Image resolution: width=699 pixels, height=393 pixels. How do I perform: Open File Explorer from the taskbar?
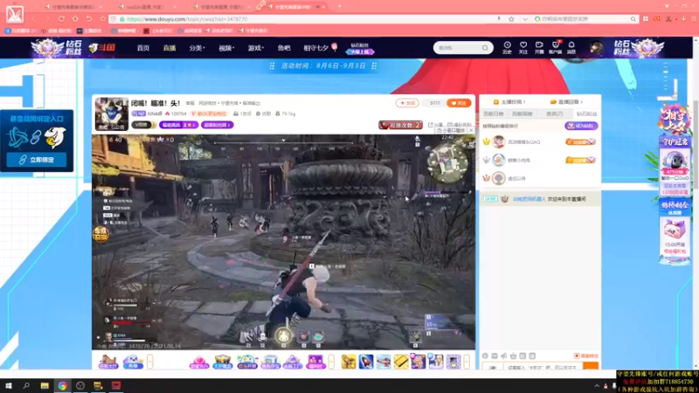click(45, 386)
